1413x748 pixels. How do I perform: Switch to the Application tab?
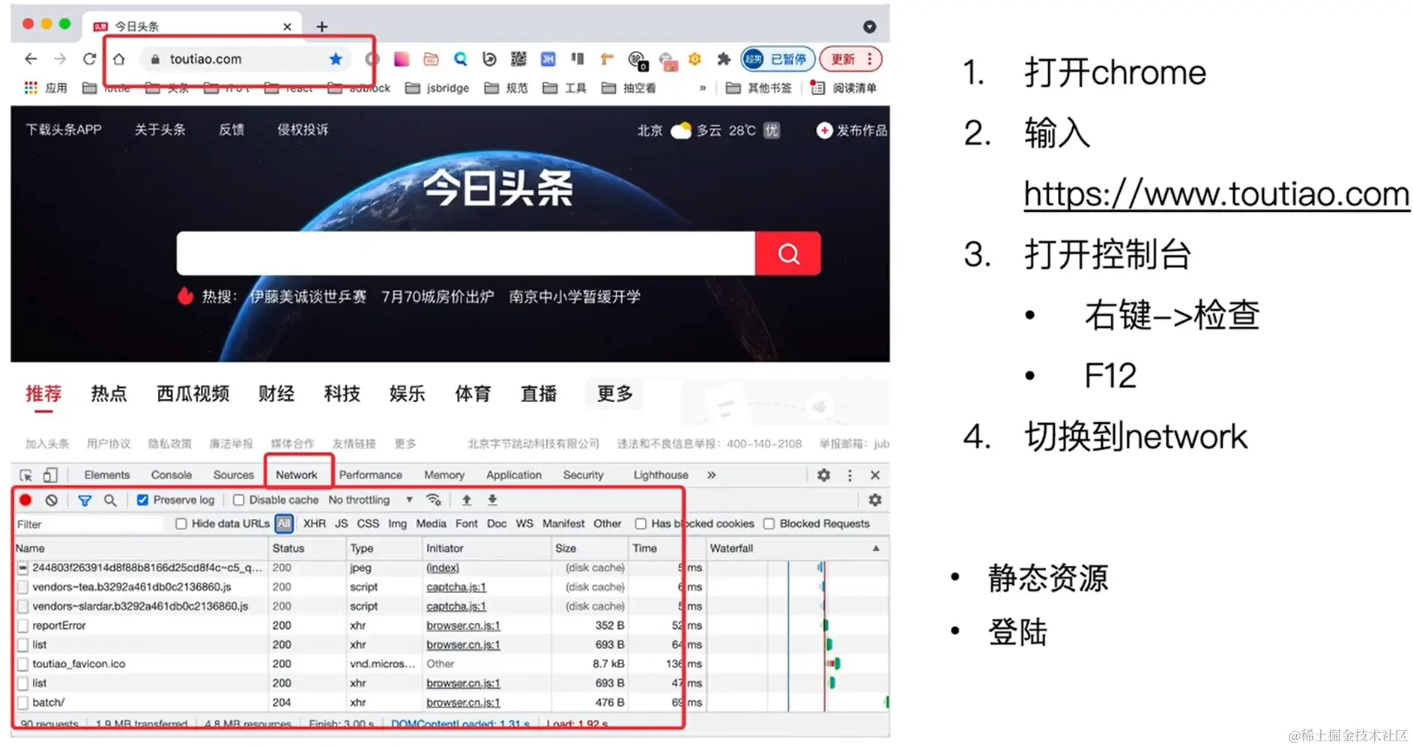tap(514, 475)
